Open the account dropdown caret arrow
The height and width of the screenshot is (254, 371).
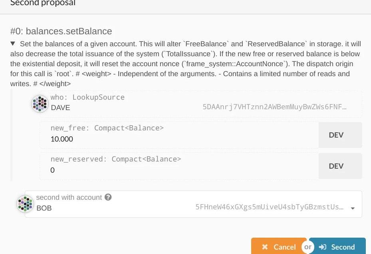pyautogui.click(x=353, y=208)
